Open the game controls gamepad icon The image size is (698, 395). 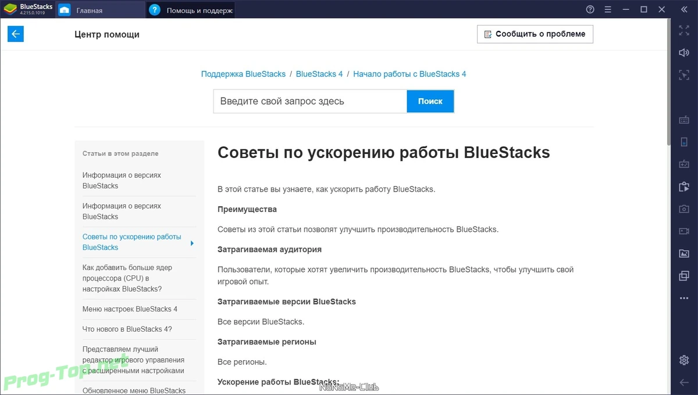point(684,164)
